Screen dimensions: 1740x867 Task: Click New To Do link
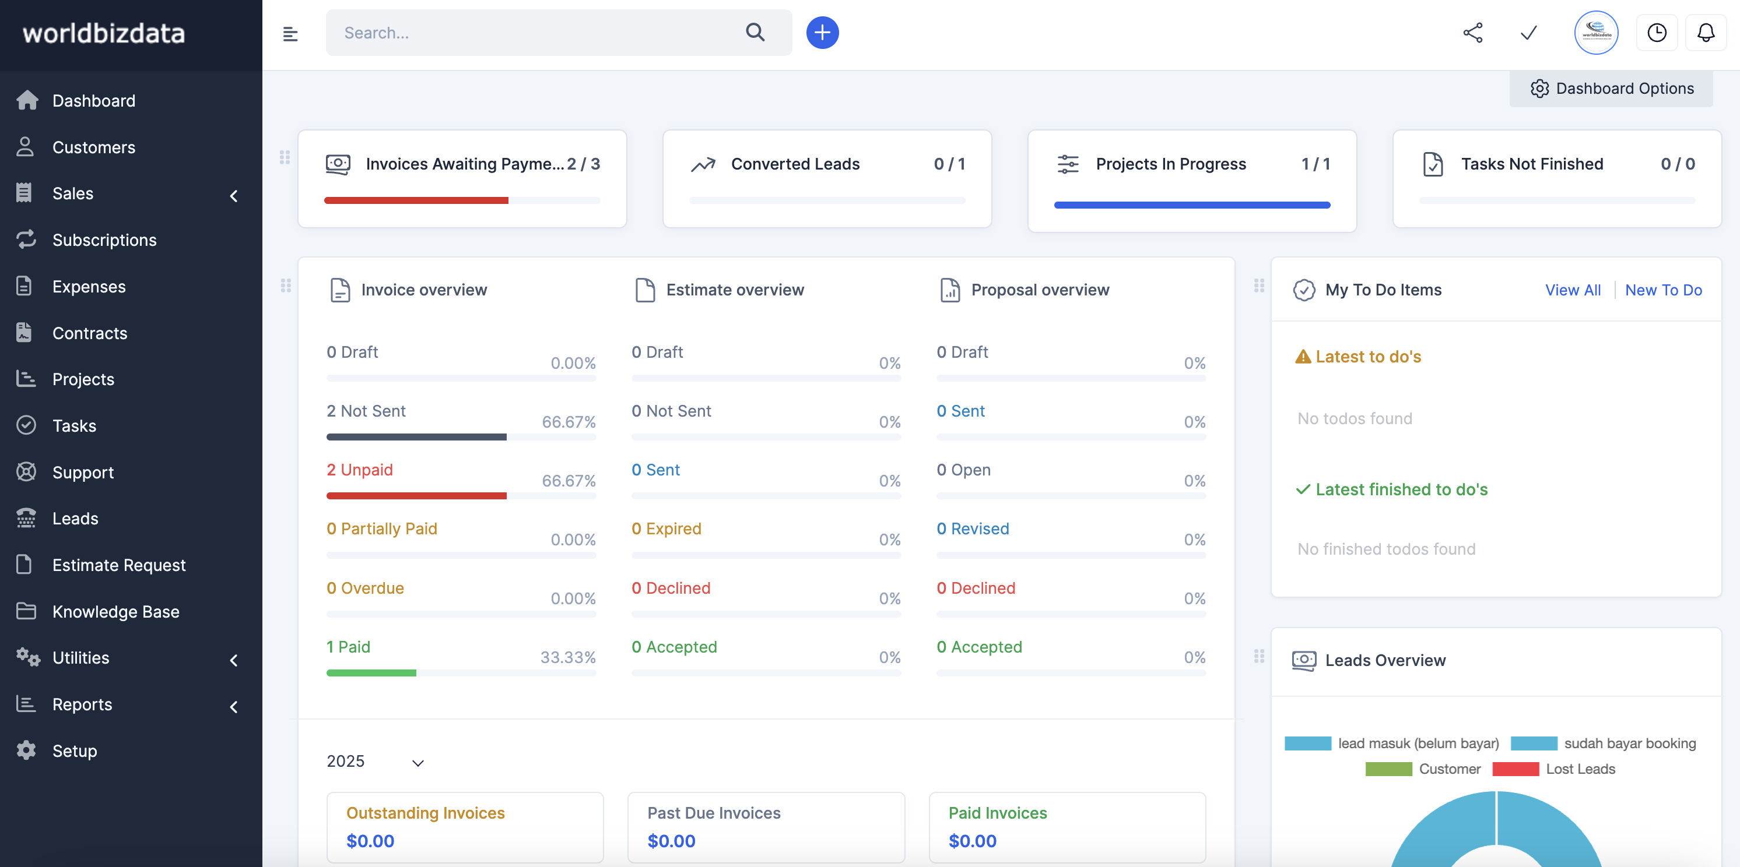[1663, 290]
